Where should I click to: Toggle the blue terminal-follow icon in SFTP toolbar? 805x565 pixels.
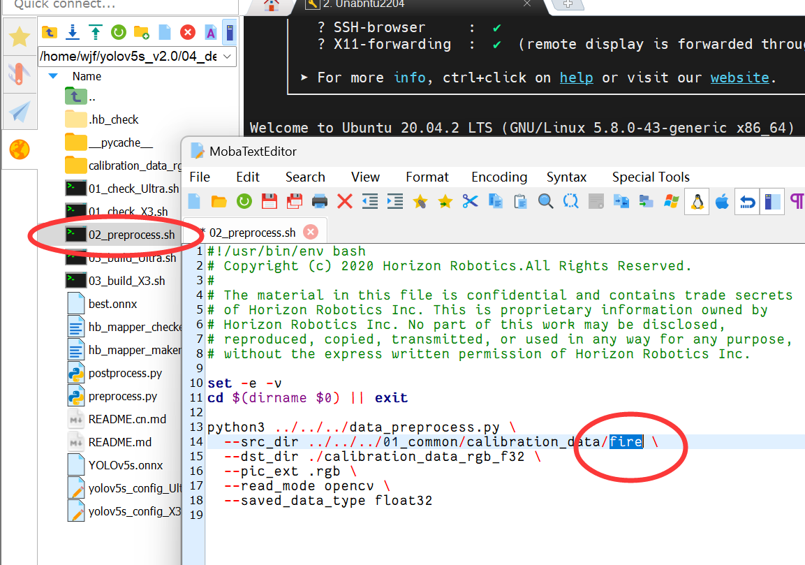(x=229, y=32)
